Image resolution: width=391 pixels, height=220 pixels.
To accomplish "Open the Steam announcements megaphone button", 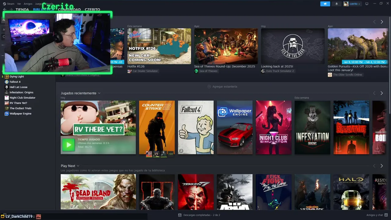I will coord(325,4).
